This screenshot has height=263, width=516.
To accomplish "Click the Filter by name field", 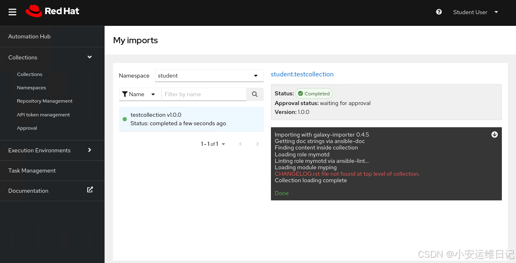I will click(204, 94).
